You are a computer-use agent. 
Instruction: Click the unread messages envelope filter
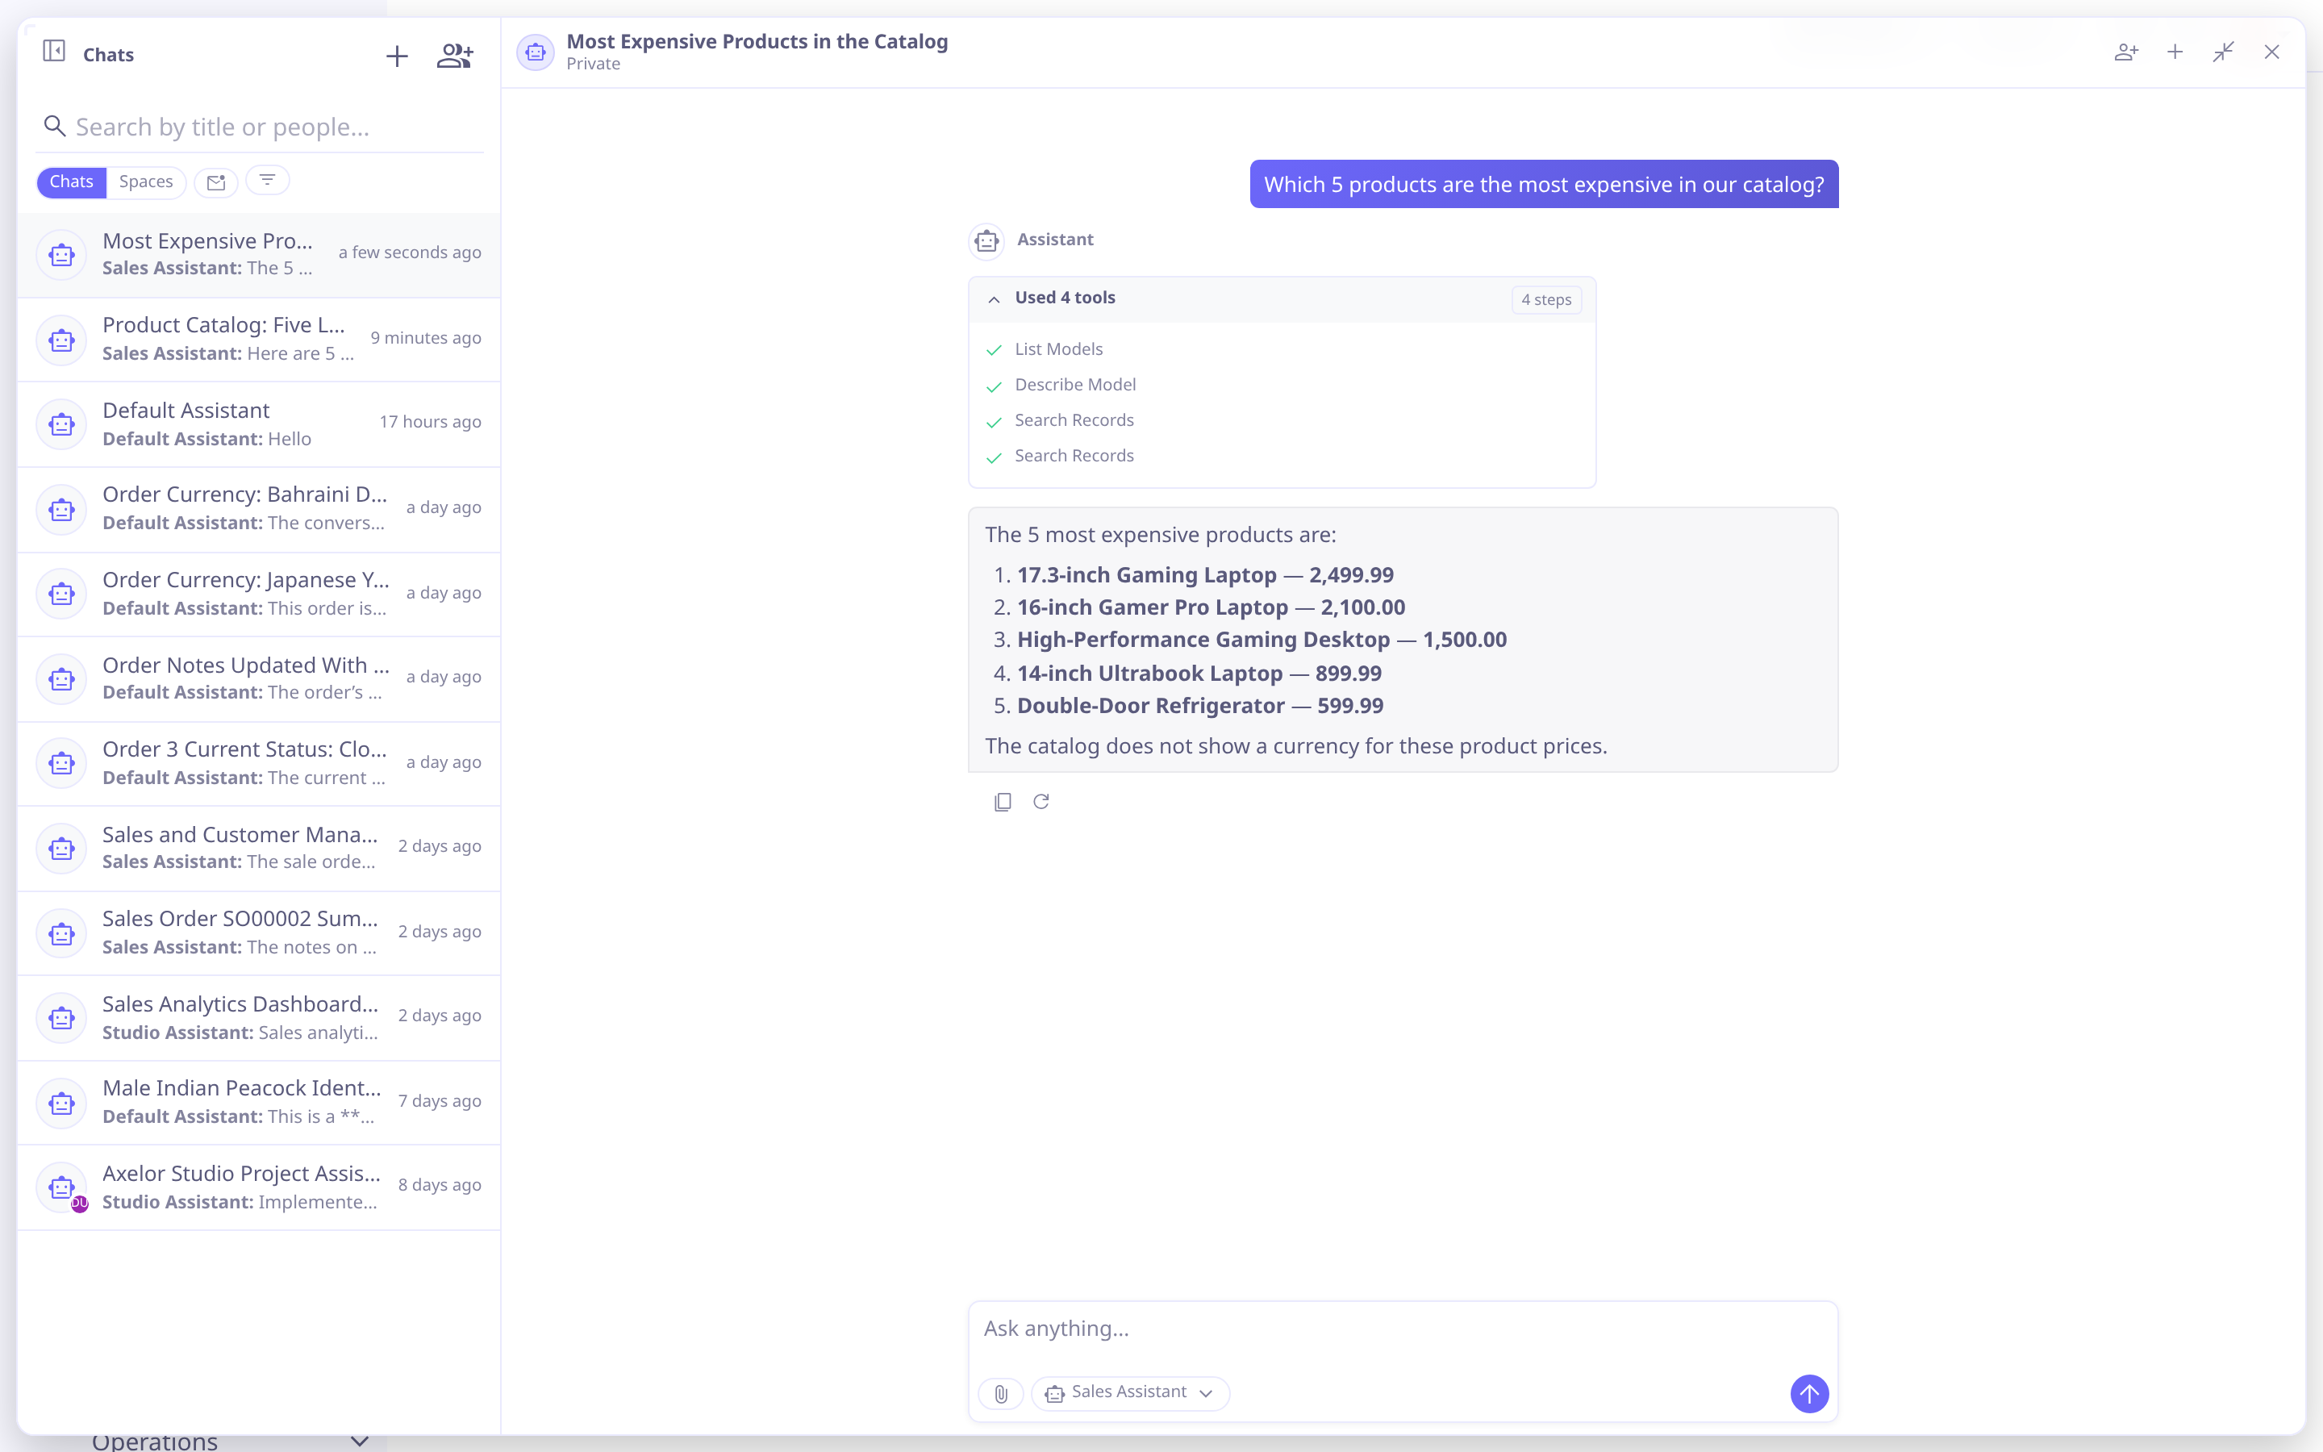(216, 181)
